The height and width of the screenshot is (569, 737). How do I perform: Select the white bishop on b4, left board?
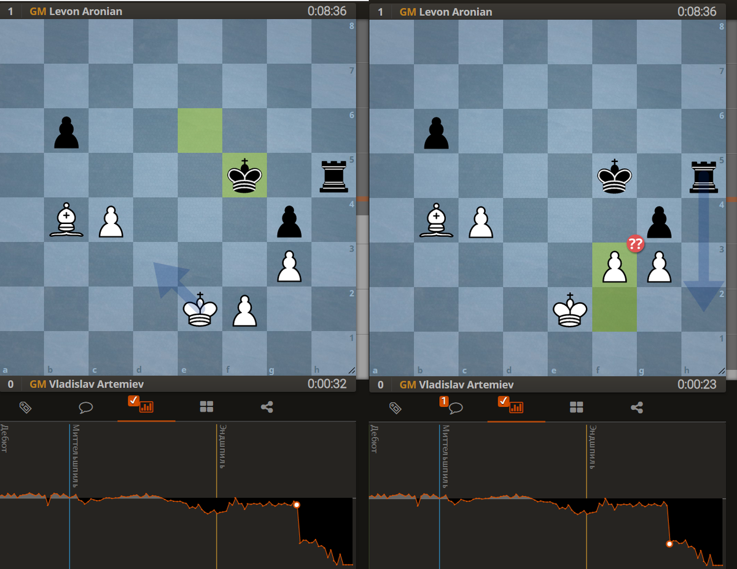(x=66, y=220)
